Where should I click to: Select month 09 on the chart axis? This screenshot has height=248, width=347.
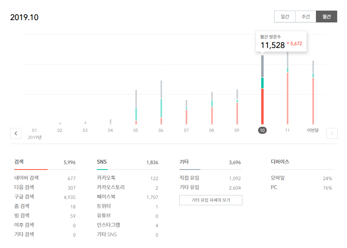click(x=237, y=130)
